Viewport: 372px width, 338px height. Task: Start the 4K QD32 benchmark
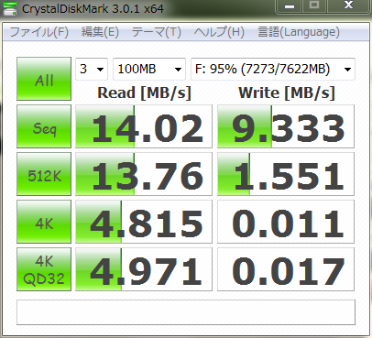44,269
